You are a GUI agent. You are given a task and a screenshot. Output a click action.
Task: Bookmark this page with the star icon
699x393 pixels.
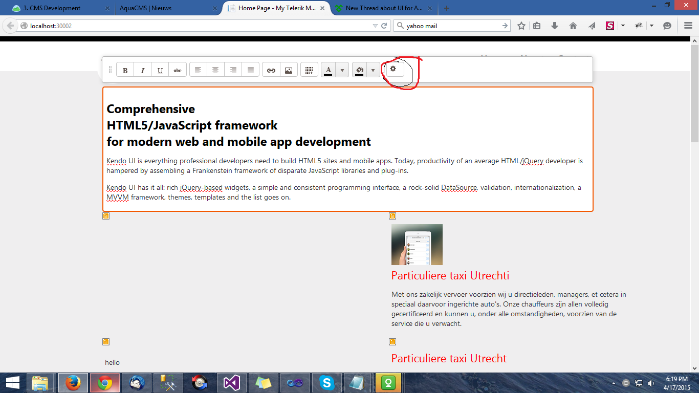521,26
